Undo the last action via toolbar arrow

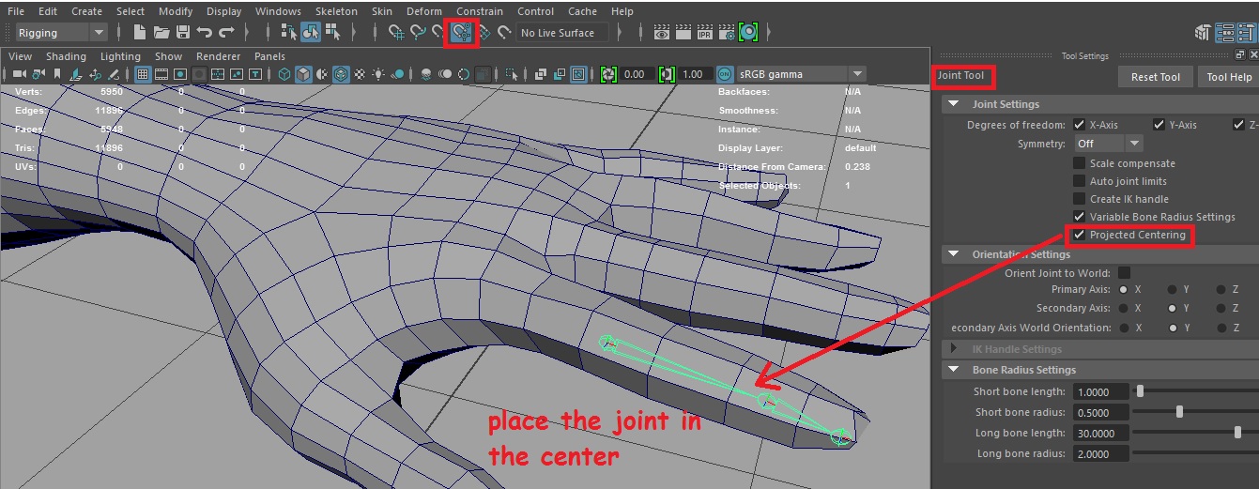(205, 32)
